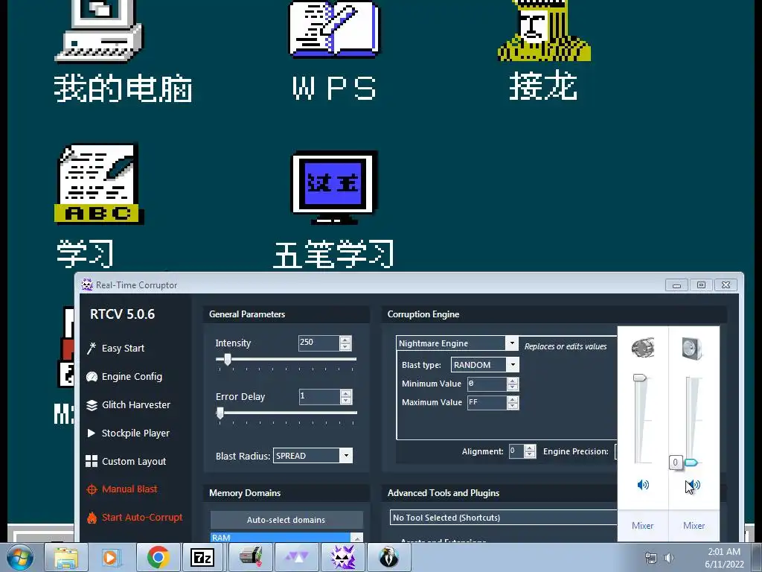
Task: Open Engine Config in the sidebar
Action: pyautogui.click(x=132, y=376)
